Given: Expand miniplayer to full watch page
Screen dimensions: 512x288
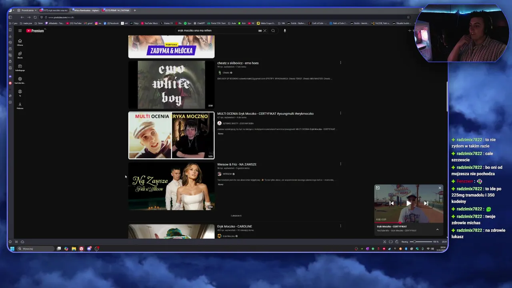Looking at the screenshot, I should pos(378,188).
